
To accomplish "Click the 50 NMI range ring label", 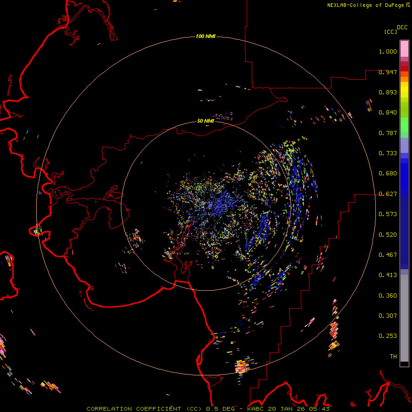I will pyautogui.click(x=206, y=121).
